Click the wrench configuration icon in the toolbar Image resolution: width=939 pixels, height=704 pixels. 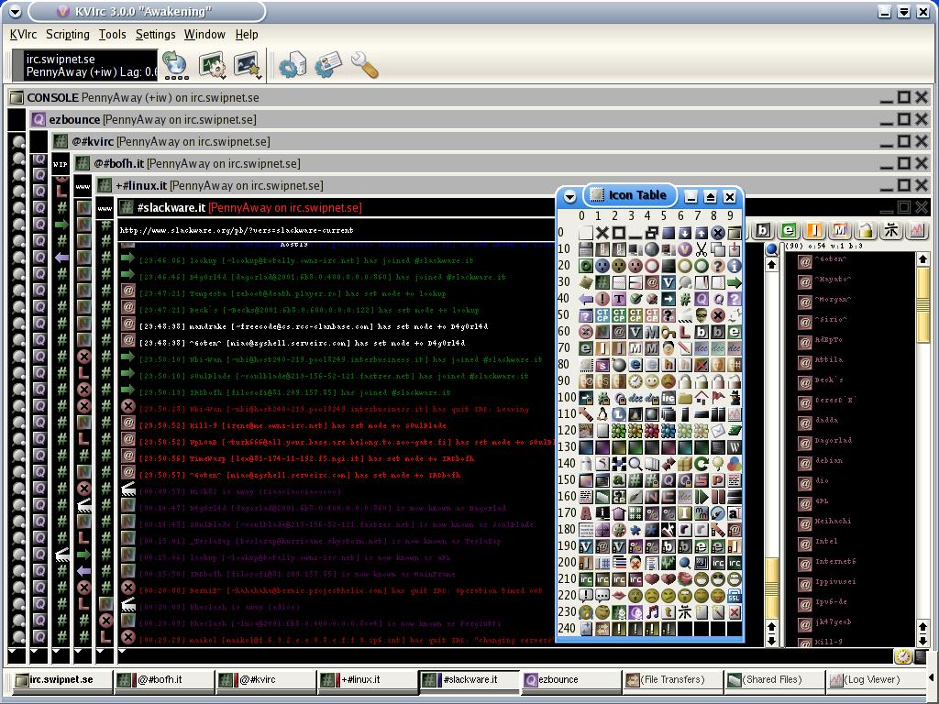coord(364,65)
